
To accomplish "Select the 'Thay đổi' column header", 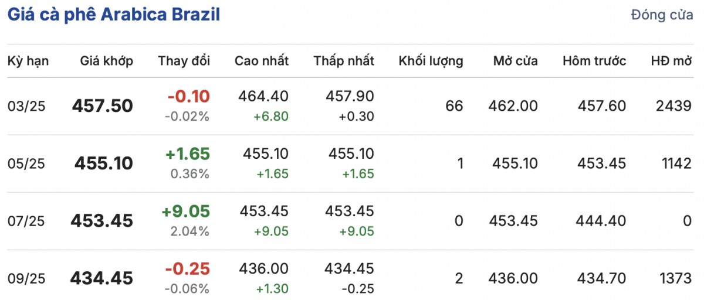I will pyautogui.click(x=184, y=61).
